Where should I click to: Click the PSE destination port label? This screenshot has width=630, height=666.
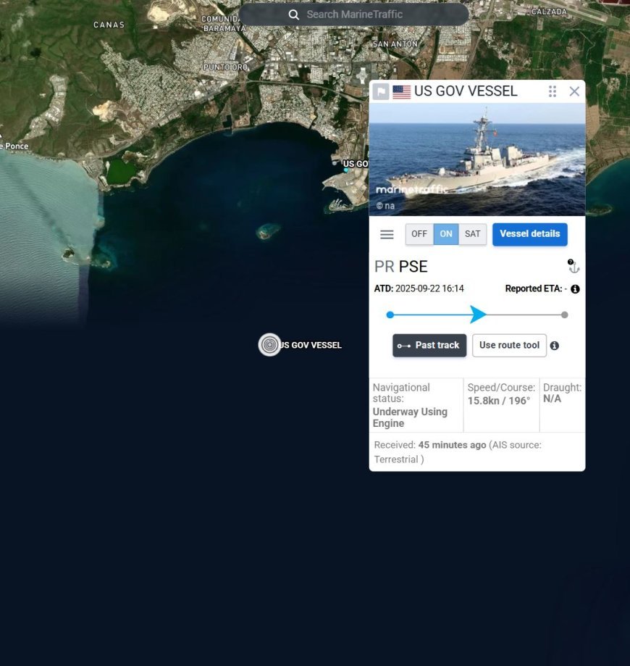pos(413,266)
